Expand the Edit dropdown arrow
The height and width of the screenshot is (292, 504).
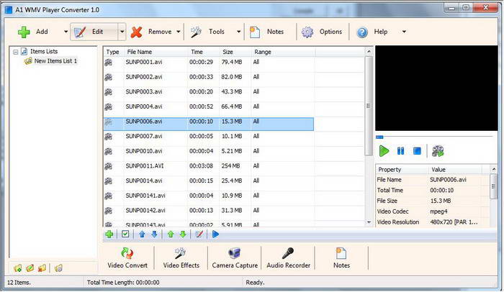coord(122,32)
